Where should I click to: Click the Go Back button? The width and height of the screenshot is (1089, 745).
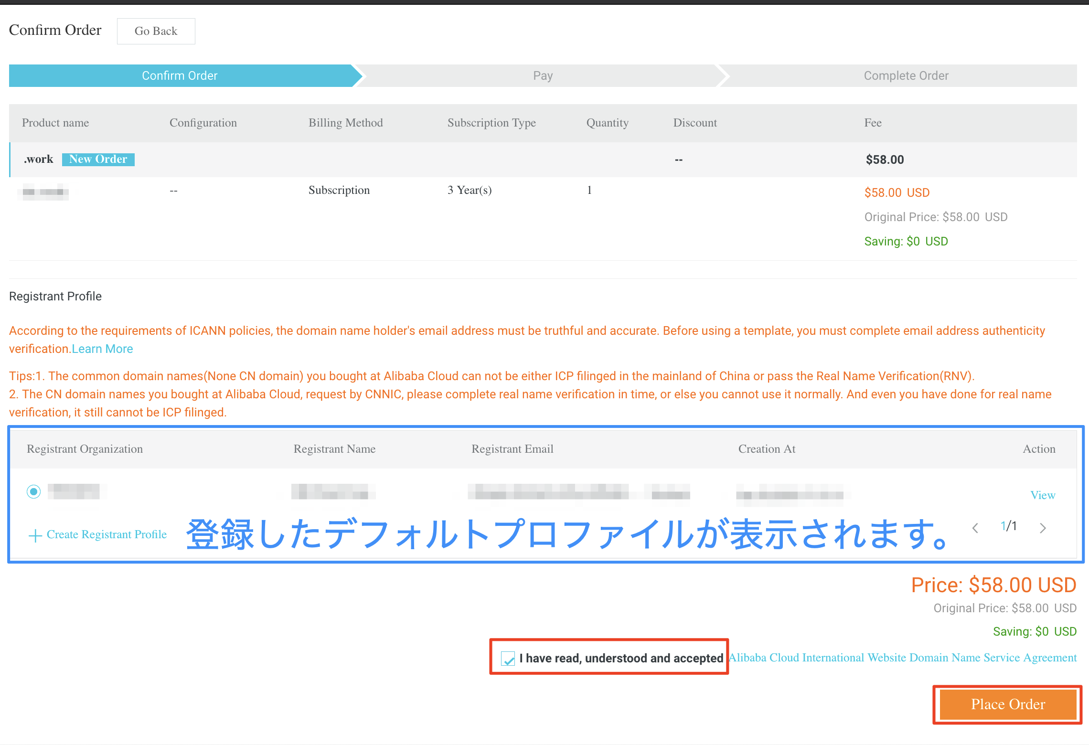[x=156, y=31]
